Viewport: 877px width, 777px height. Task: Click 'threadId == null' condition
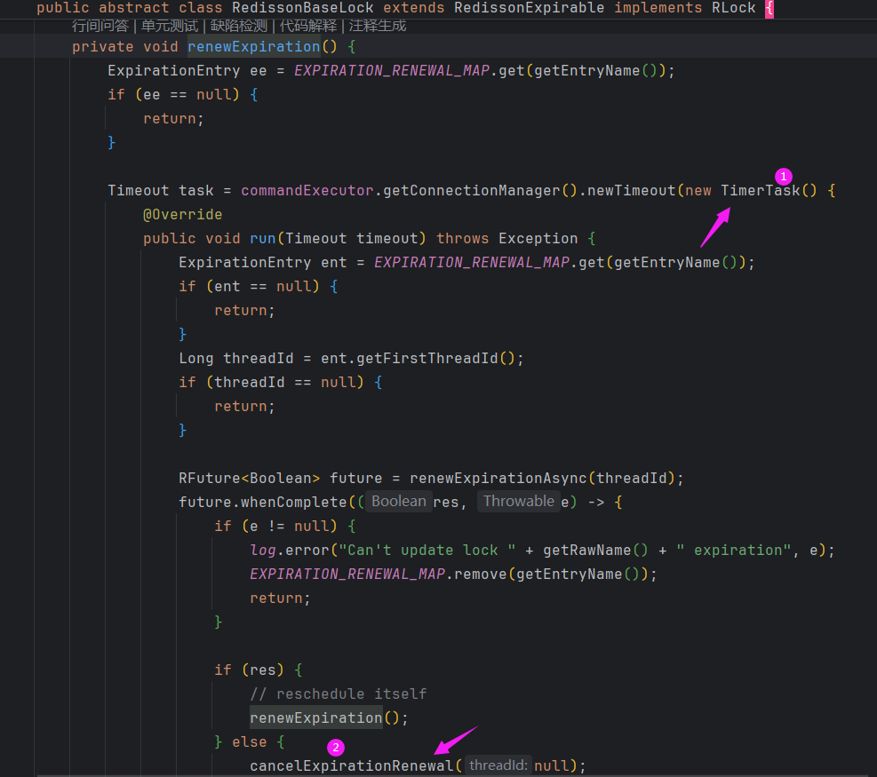[285, 383]
